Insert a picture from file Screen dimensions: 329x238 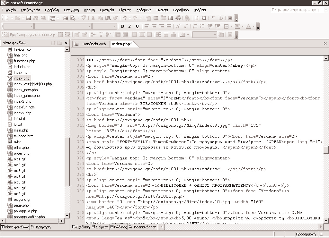click(171, 18)
